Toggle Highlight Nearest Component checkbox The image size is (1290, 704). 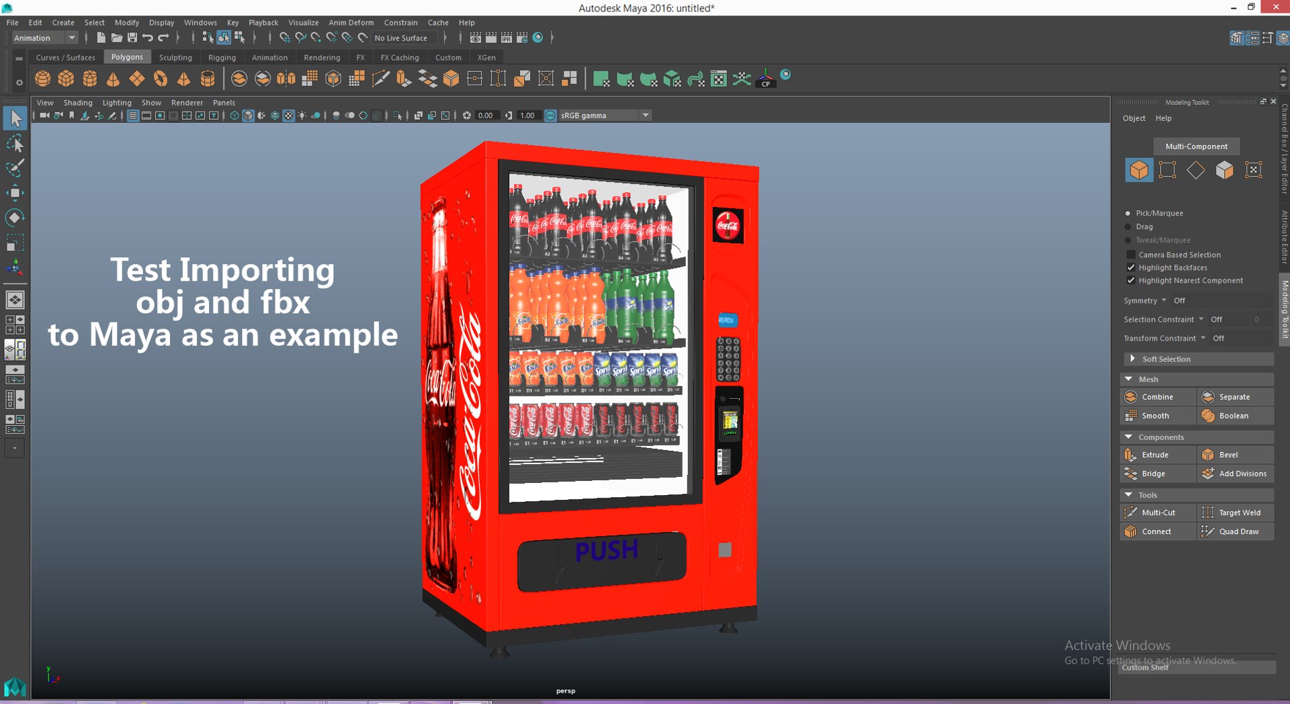click(1131, 280)
